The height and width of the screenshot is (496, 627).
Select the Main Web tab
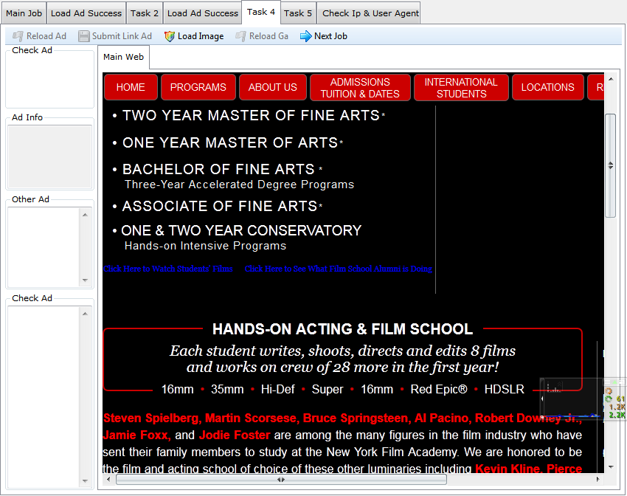click(x=123, y=57)
